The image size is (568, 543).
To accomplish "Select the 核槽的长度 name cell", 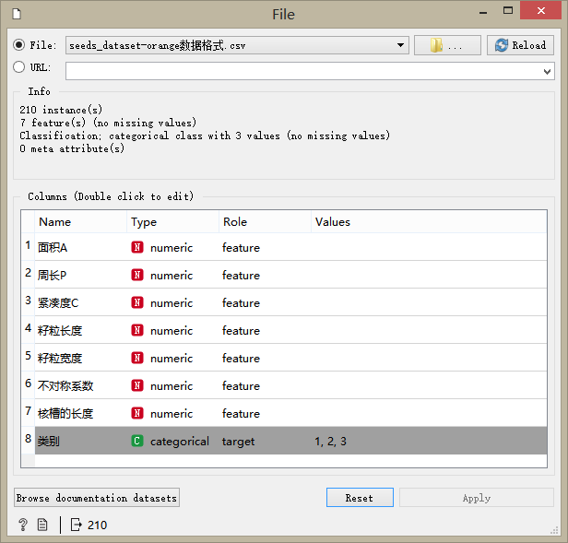I will point(81,413).
